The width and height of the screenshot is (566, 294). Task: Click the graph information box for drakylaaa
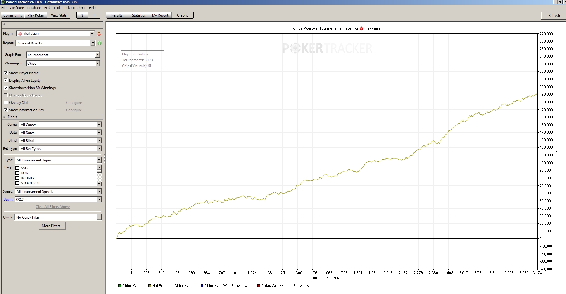pyautogui.click(x=142, y=60)
